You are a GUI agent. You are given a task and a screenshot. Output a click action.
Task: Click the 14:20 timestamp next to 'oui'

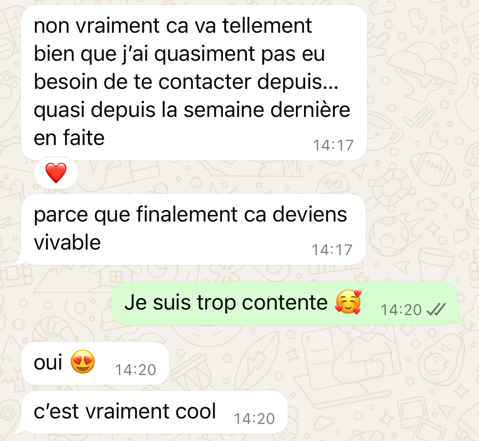135,370
